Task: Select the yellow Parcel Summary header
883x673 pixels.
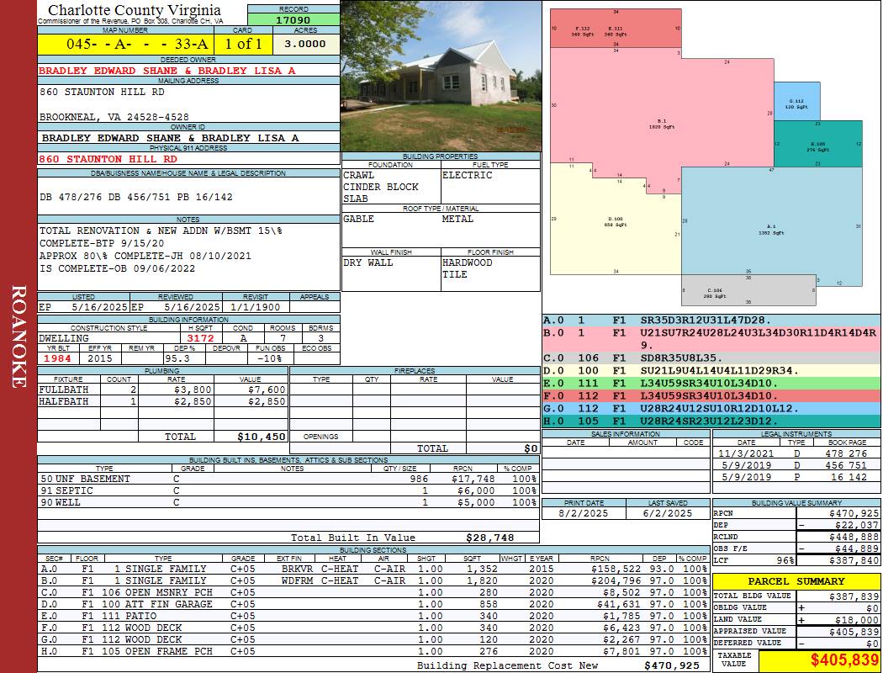Action: (x=796, y=581)
